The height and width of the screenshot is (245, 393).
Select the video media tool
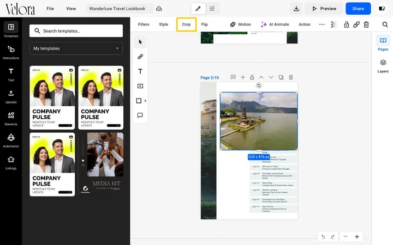pos(140,86)
